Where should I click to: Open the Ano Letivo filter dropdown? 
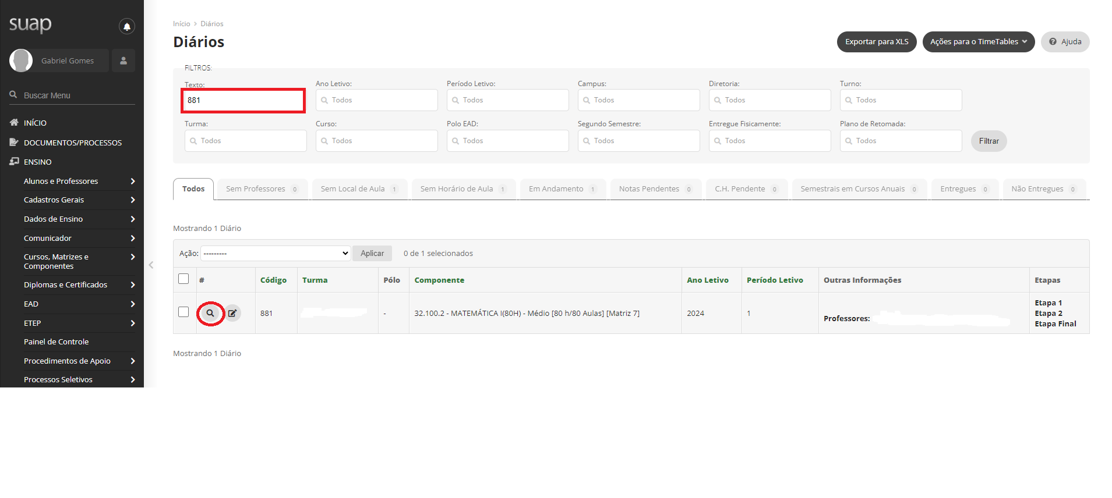(377, 100)
